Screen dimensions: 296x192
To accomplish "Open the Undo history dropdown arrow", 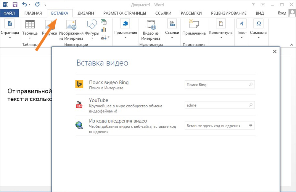I will [30, 4].
